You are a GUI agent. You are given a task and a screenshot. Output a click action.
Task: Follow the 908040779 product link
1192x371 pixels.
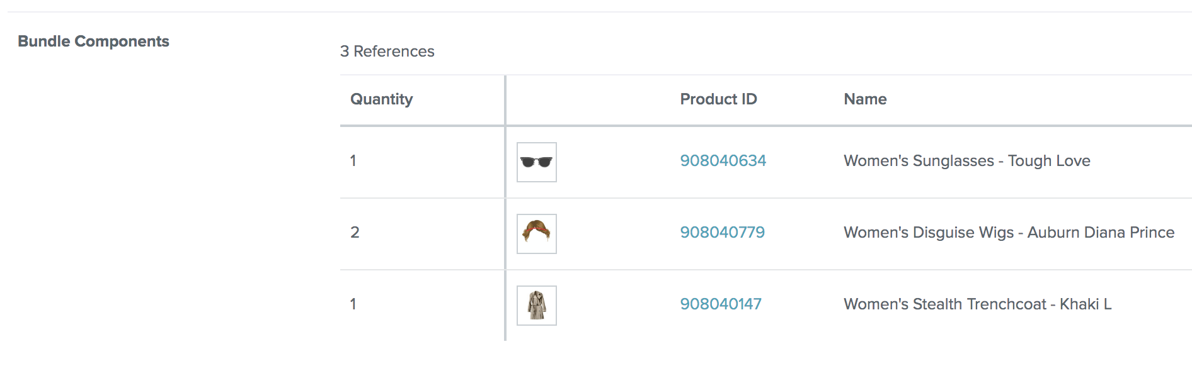click(x=722, y=233)
